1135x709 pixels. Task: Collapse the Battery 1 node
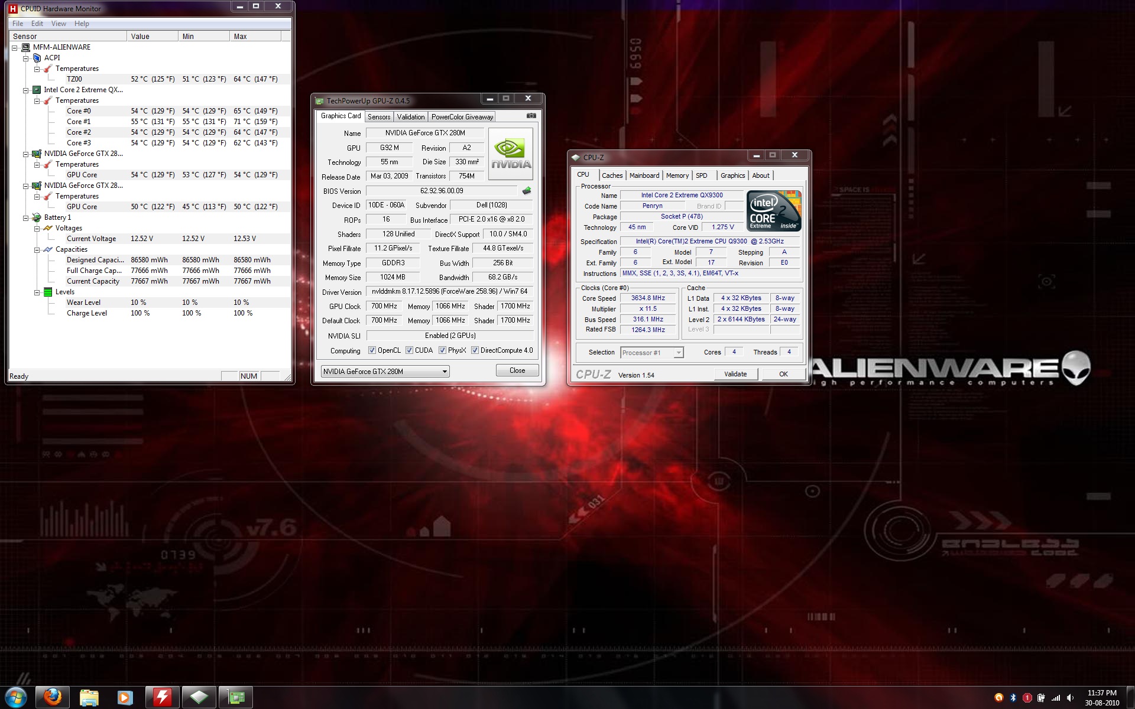(26, 217)
